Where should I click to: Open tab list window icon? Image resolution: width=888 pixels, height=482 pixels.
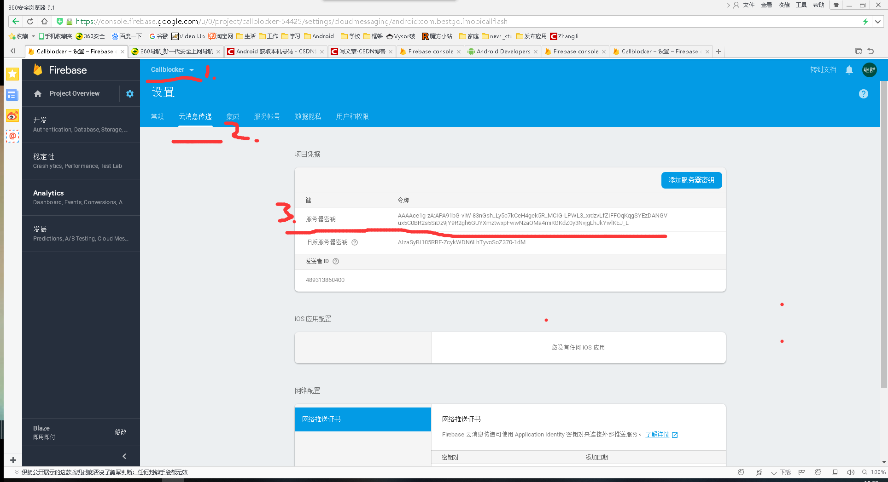point(858,52)
